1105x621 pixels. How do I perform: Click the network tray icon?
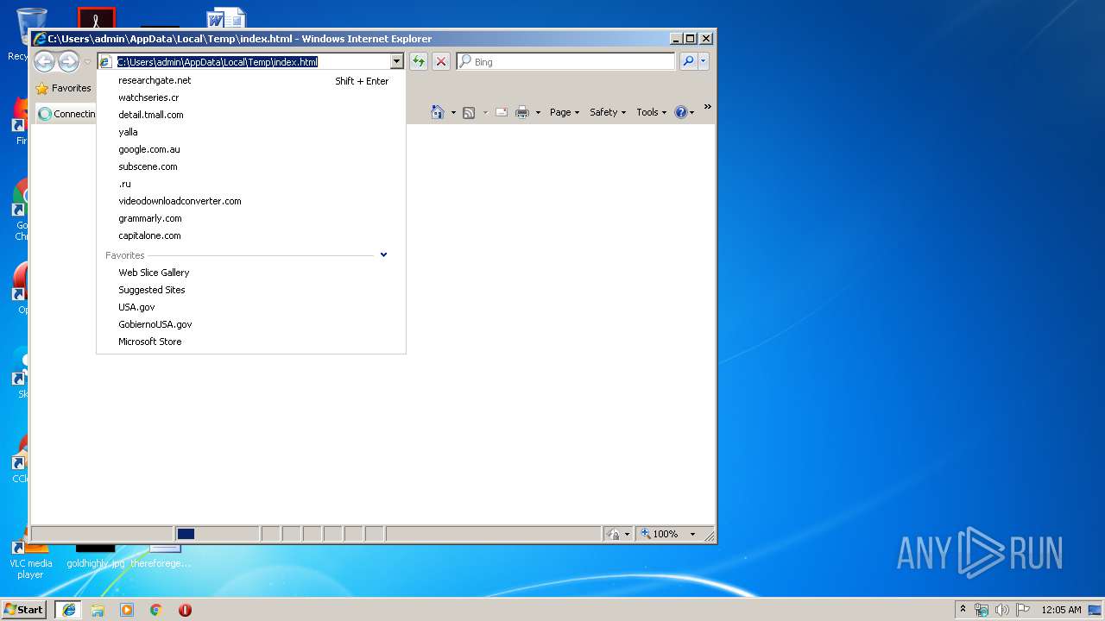tap(982, 610)
